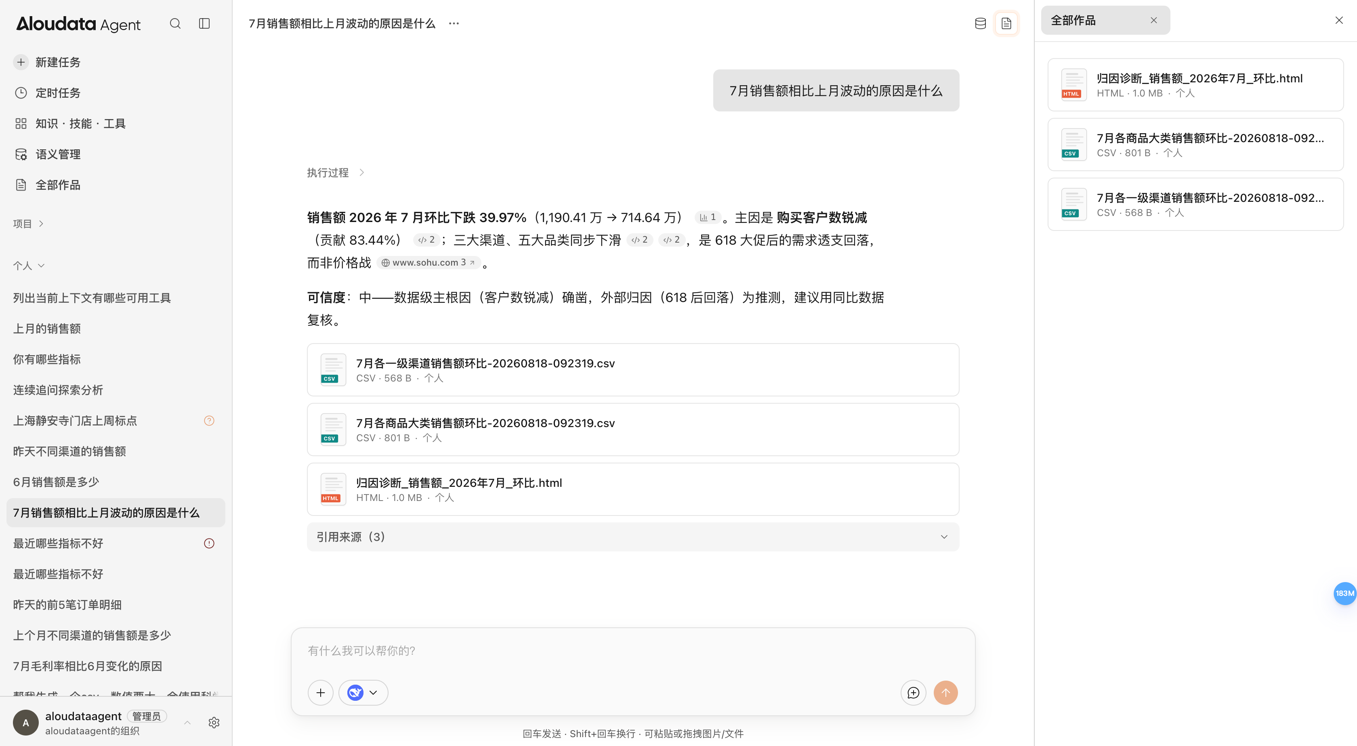Open chat 上月的销售额
This screenshot has width=1357, height=746.
coord(47,329)
